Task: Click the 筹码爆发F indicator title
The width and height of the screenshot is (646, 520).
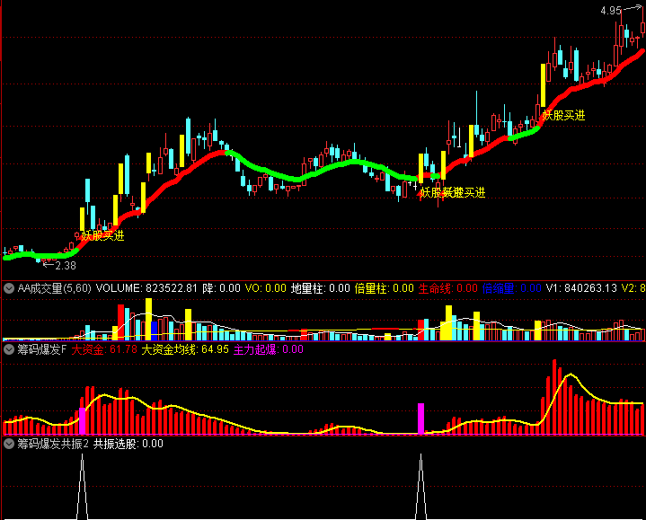Action: pyautogui.click(x=41, y=349)
